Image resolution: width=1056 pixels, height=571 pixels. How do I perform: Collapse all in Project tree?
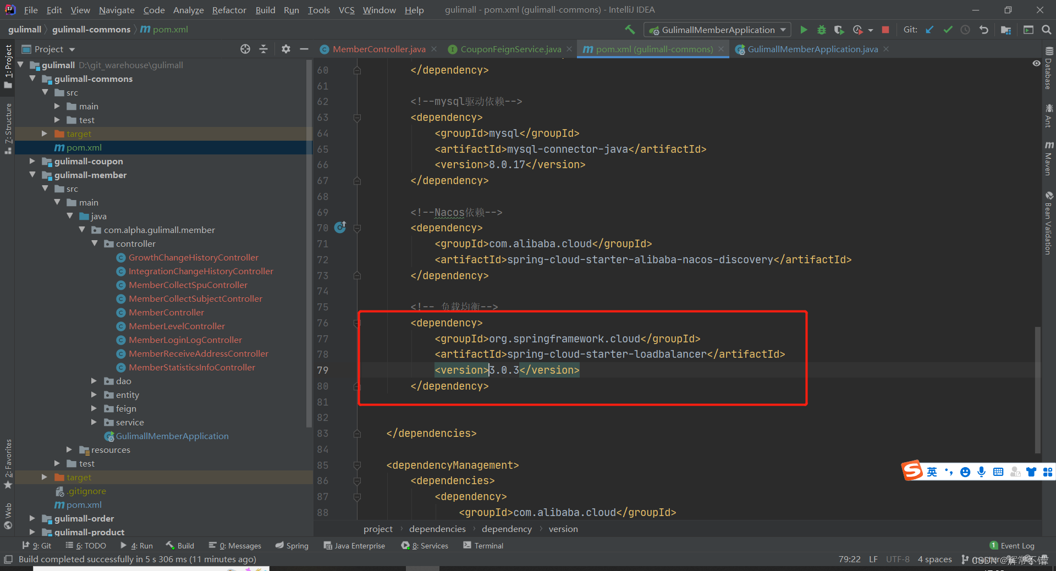[263, 49]
